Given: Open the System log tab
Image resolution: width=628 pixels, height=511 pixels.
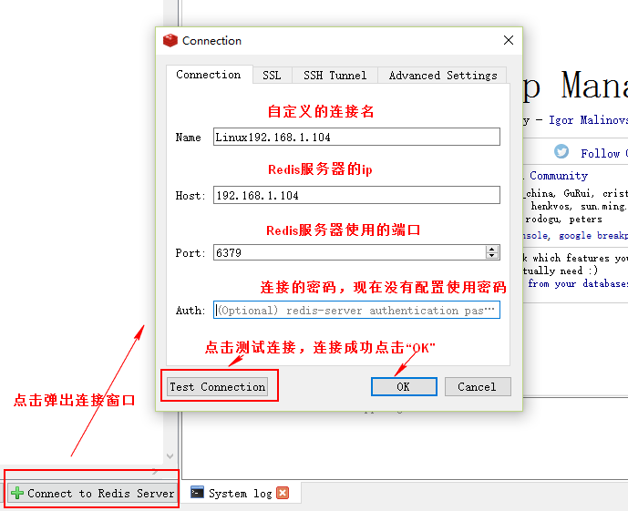Looking at the screenshot, I should pos(241,493).
